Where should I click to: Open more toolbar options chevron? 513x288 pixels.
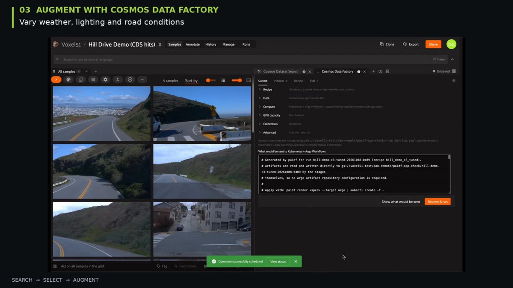[142, 79]
